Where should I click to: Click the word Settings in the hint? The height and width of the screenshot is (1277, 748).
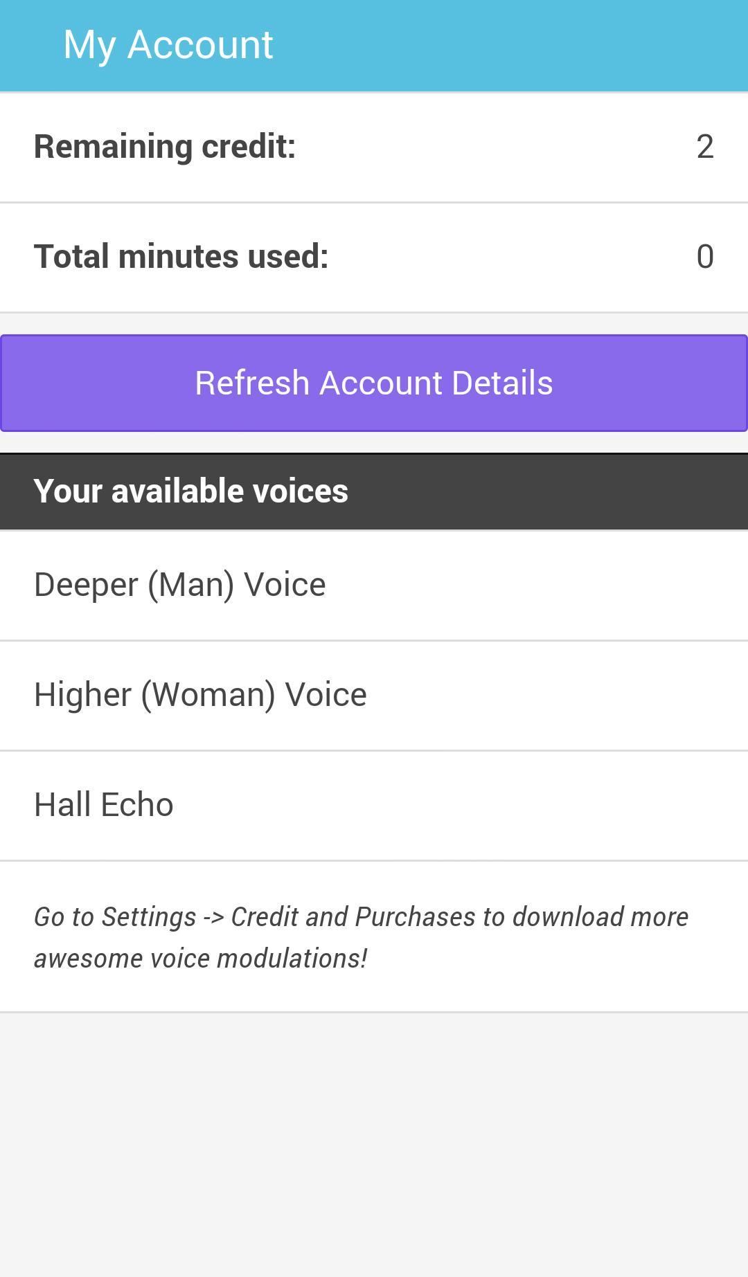coord(149,916)
